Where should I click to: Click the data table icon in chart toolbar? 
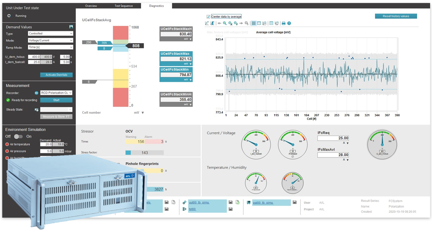pos(271,23)
